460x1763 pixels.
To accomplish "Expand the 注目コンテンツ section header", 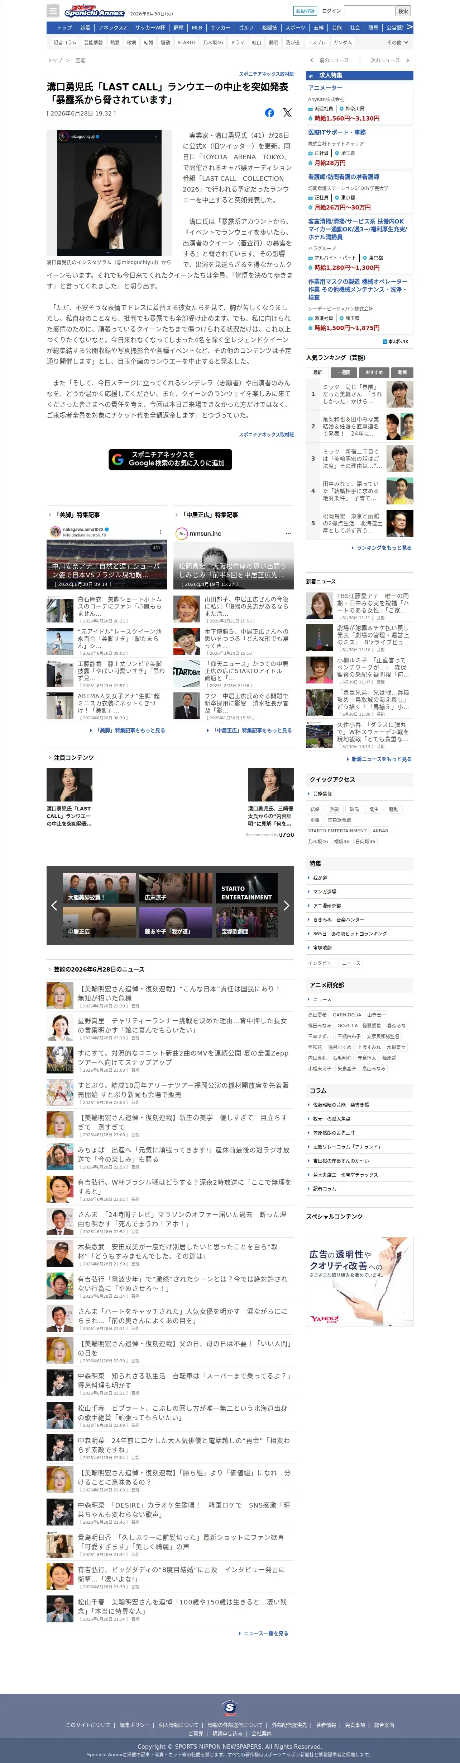I will 71,758.
